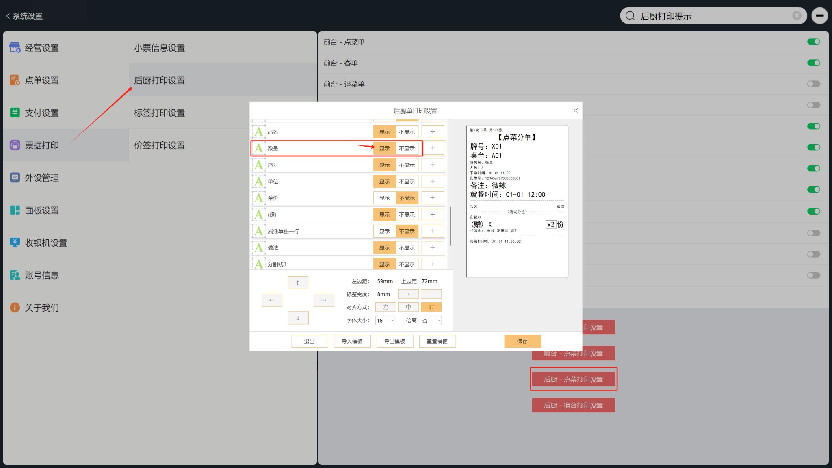
Task: Increase 标签宽度 with plus button
Action: tap(408, 294)
